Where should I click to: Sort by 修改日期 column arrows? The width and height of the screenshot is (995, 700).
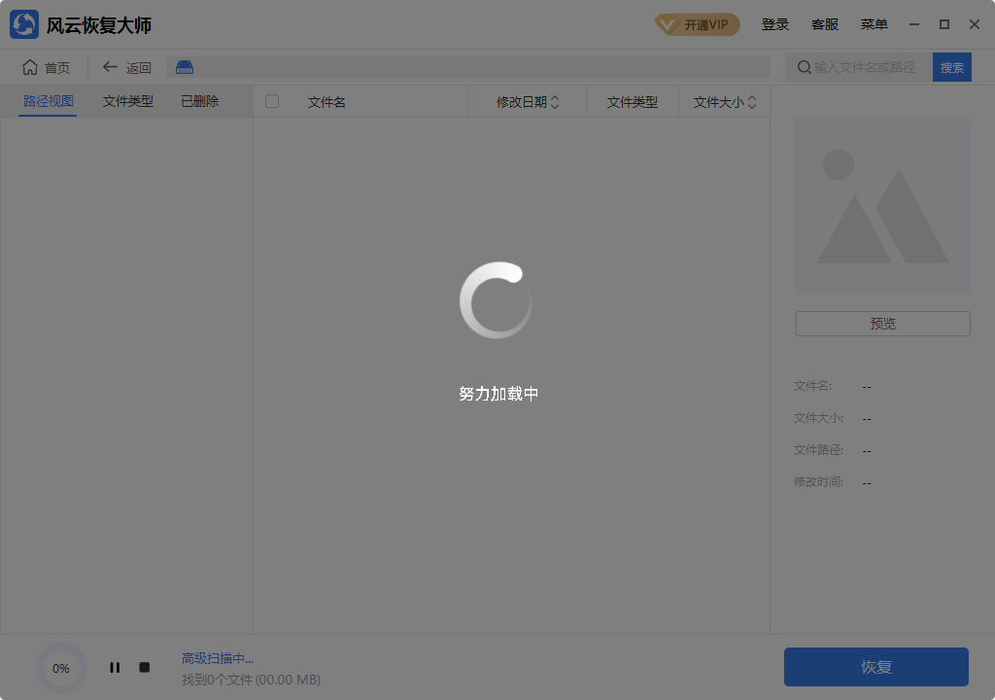555,102
